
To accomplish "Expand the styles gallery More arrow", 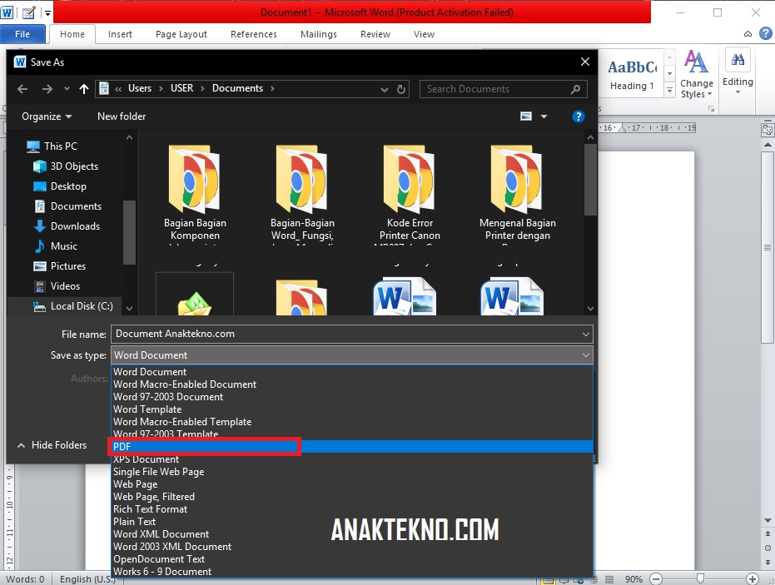I will tap(670, 90).
